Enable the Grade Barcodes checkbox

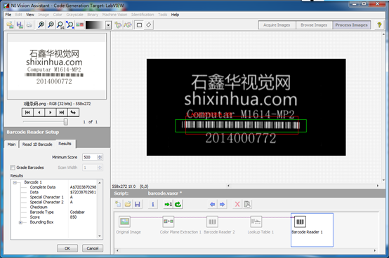tap(13, 168)
